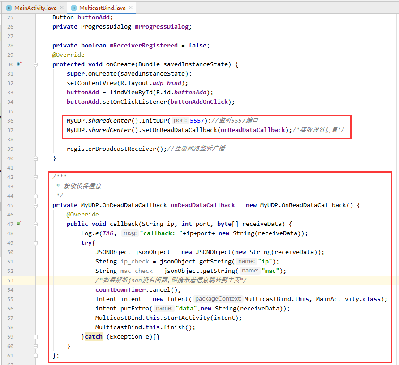
Task: Collapse the onReadDataCallback declaration at line 45
Action: pos(36,205)
